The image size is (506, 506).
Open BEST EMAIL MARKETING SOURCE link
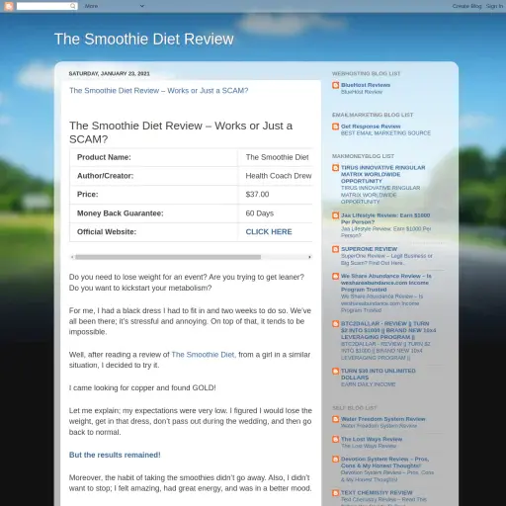pos(385,133)
